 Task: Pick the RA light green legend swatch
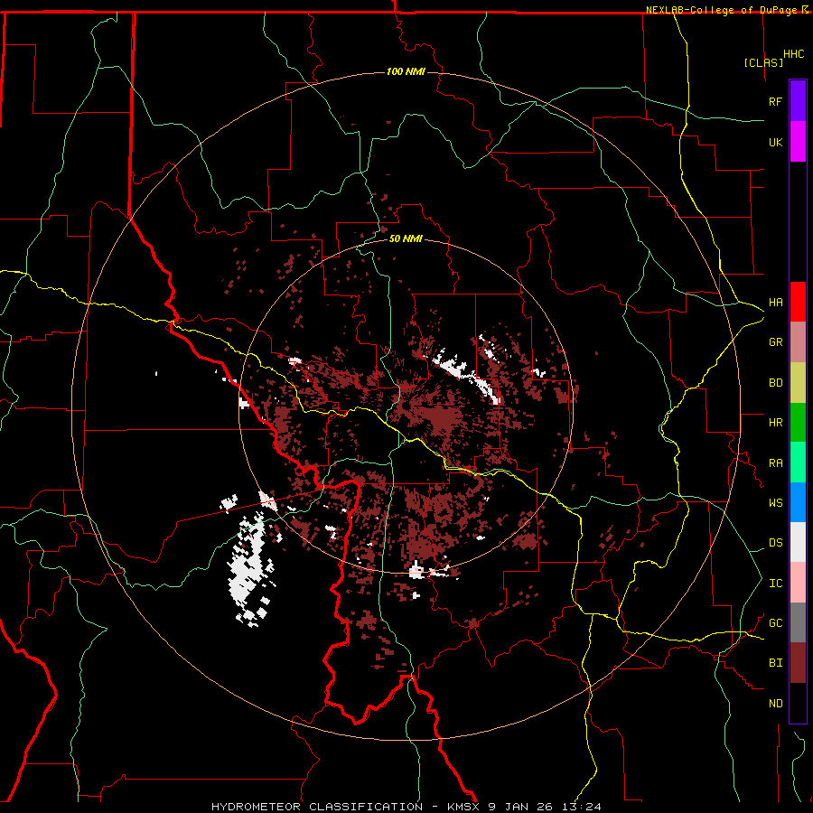[x=798, y=463]
